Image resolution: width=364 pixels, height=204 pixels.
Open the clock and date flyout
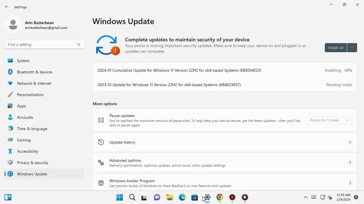click(x=344, y=197)
